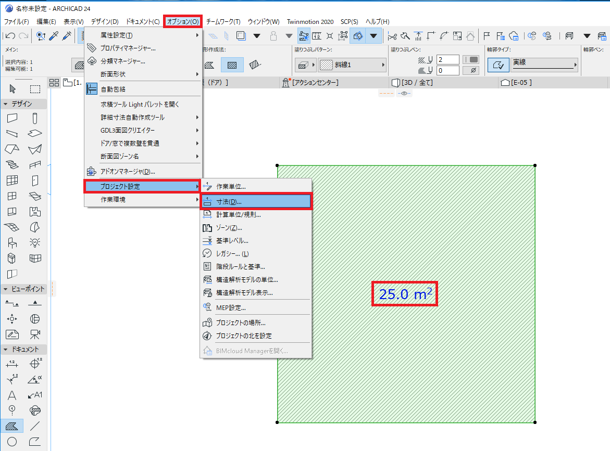Collapse the ドキュメント toolbox section

coord(5,350)
